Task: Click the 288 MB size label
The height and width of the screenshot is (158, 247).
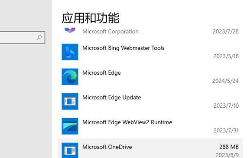Action: (x=229, y=147)
